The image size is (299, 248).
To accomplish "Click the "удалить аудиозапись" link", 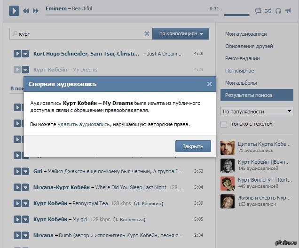I will [84, 124].
